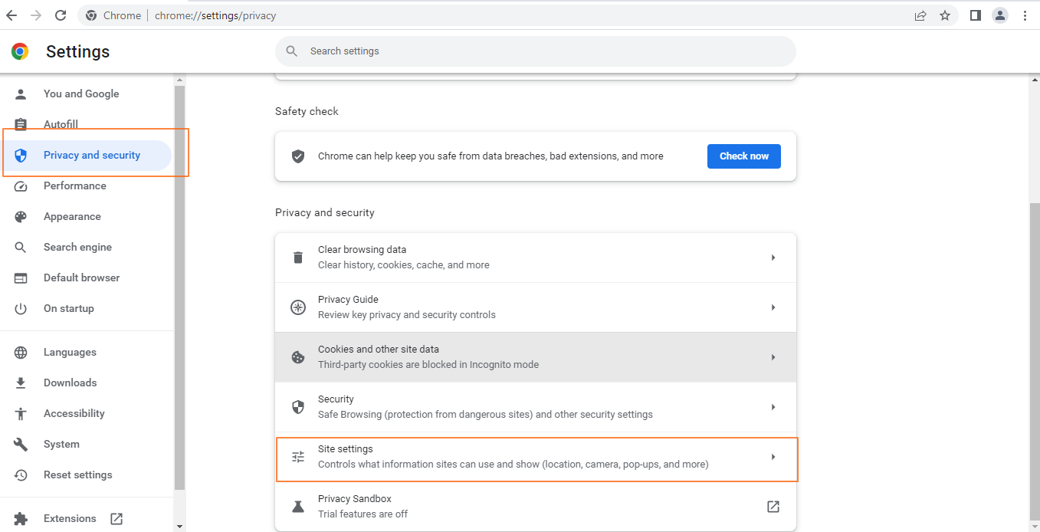Click the three-dot Chrome menu icon
This screenshot has width=1040, height=532.
point(1025,15)
